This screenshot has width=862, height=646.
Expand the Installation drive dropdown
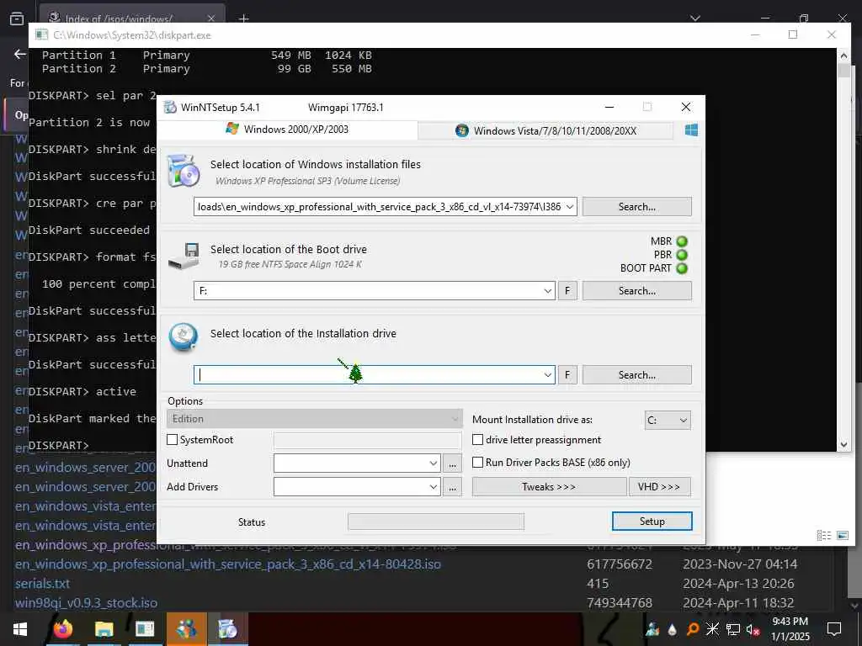point(547,374)
